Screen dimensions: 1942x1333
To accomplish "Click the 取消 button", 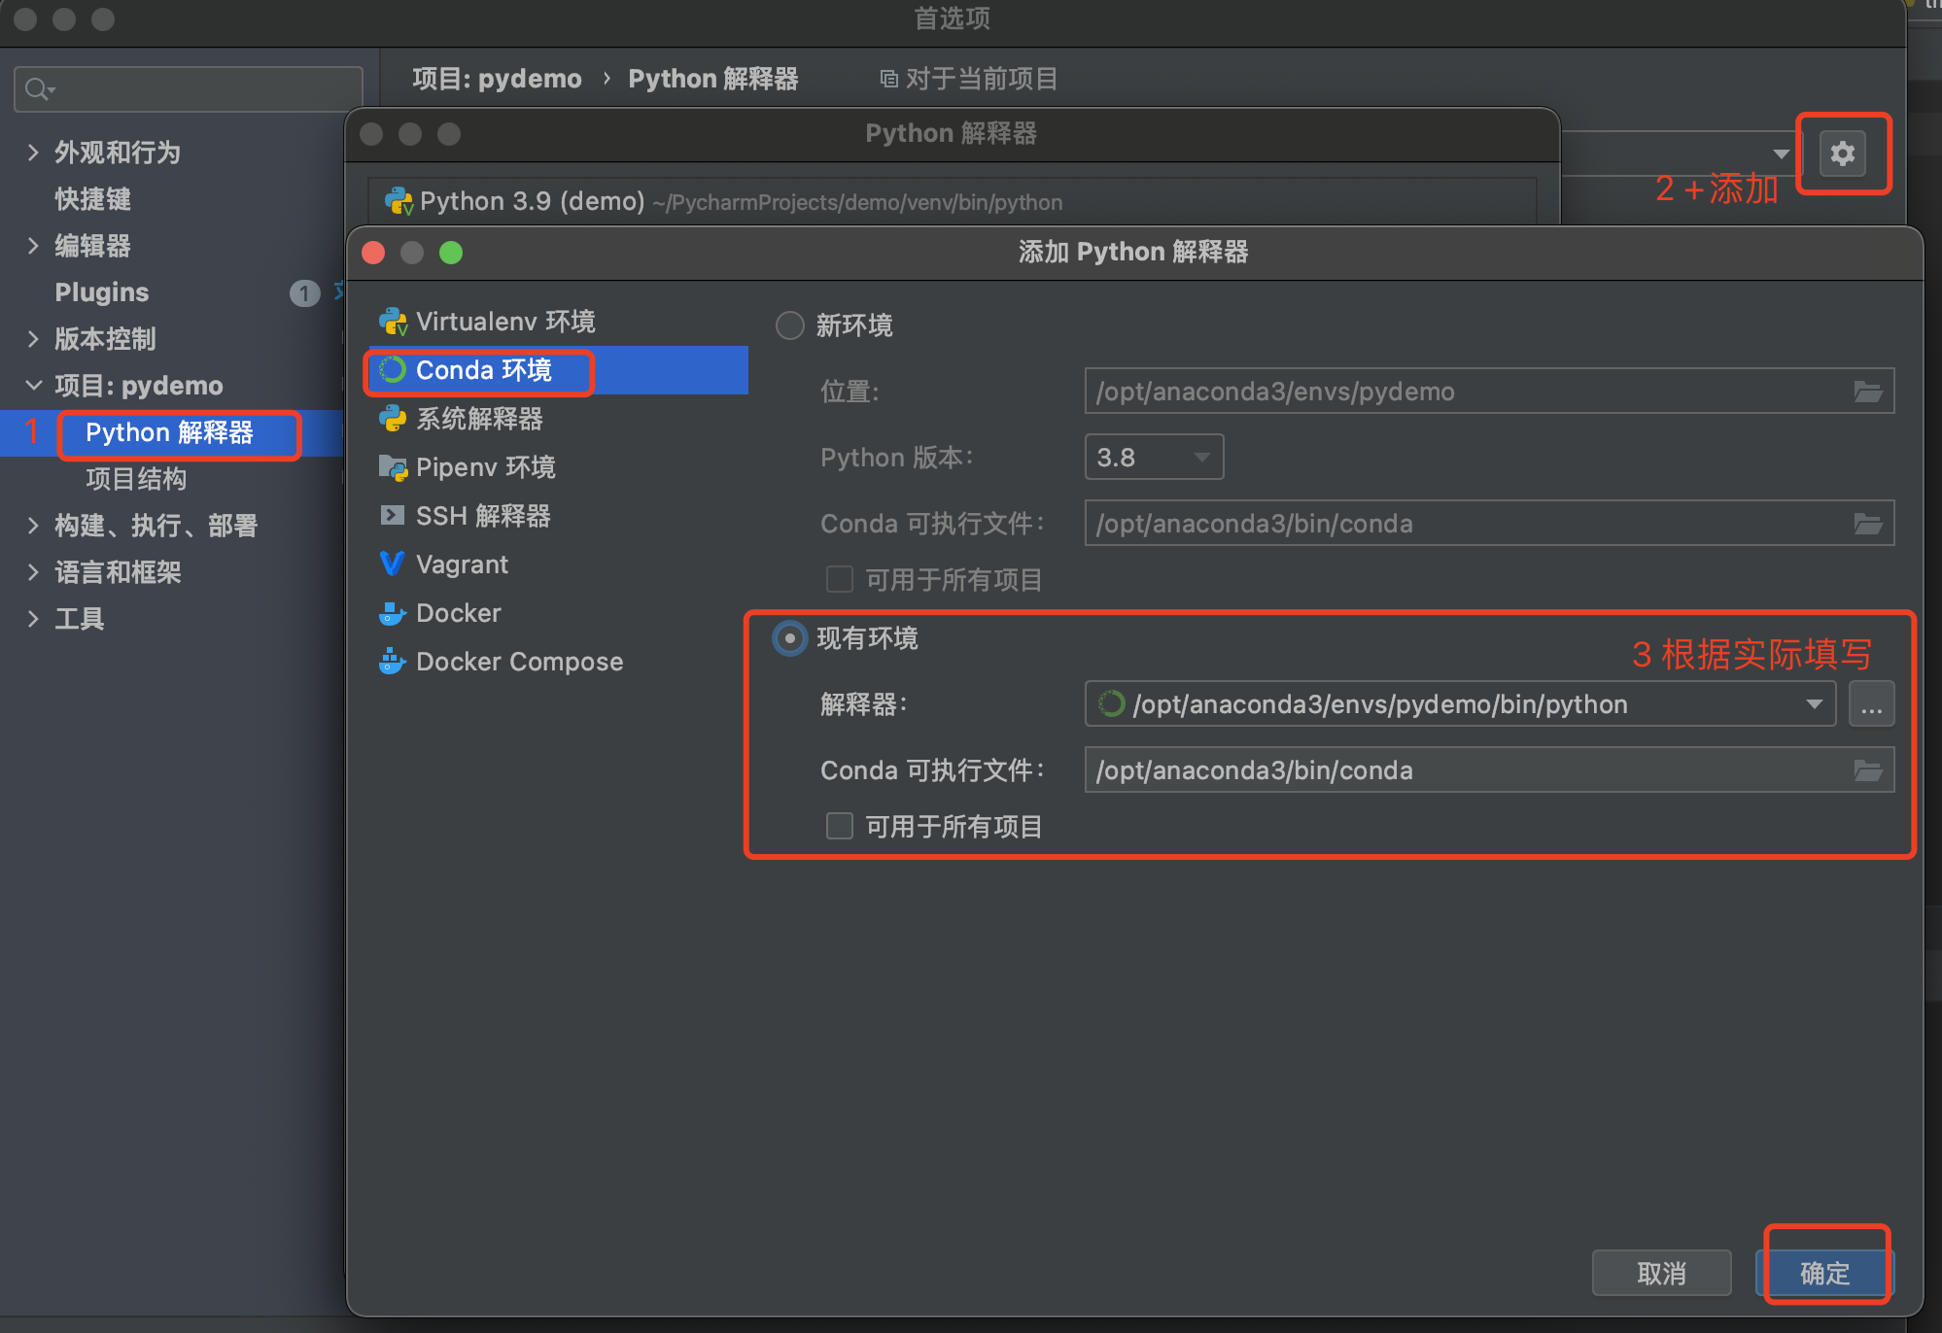I will 1661,1273.
